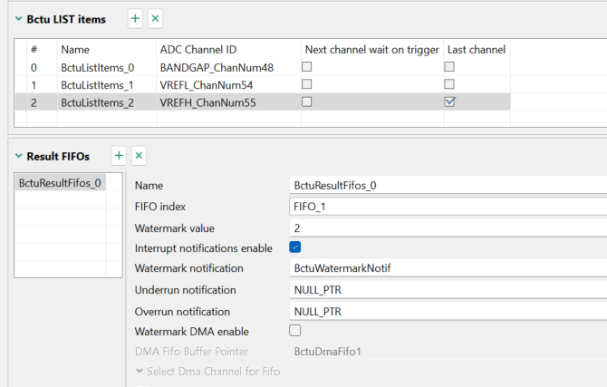Image resolution: width=607 pixels, height=387 pixels.
Task: Collapse the Bctu LIST items section
Action: [18, 19]
